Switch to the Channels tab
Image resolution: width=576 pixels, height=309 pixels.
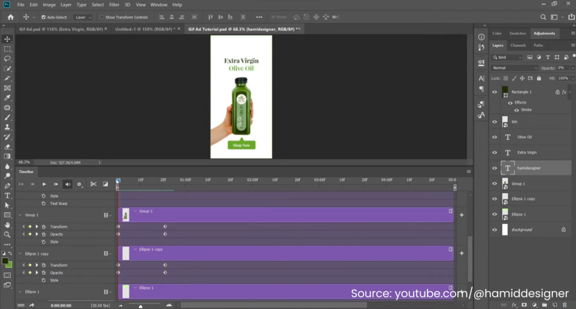coord(518,46)
